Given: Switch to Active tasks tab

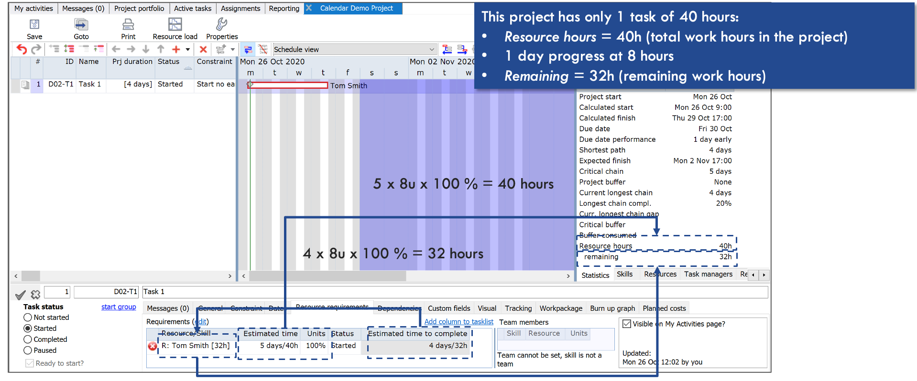Looking at the screenshot, I should point(193,9).
